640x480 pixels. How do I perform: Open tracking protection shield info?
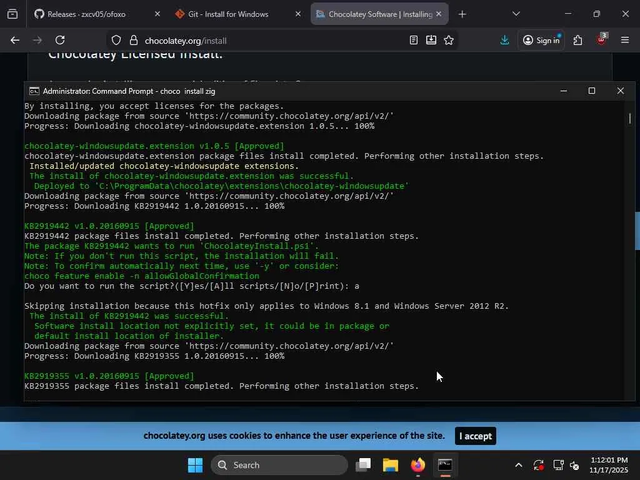[116, 41]
